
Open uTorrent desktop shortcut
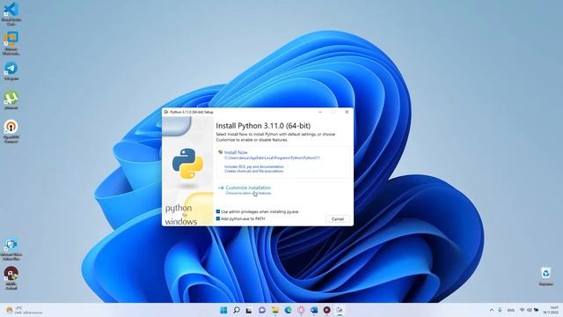11,100
